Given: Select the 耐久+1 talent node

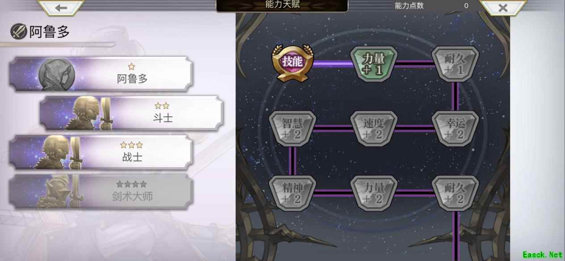Looking at the screenshot, I should click(x=455, y=63).
